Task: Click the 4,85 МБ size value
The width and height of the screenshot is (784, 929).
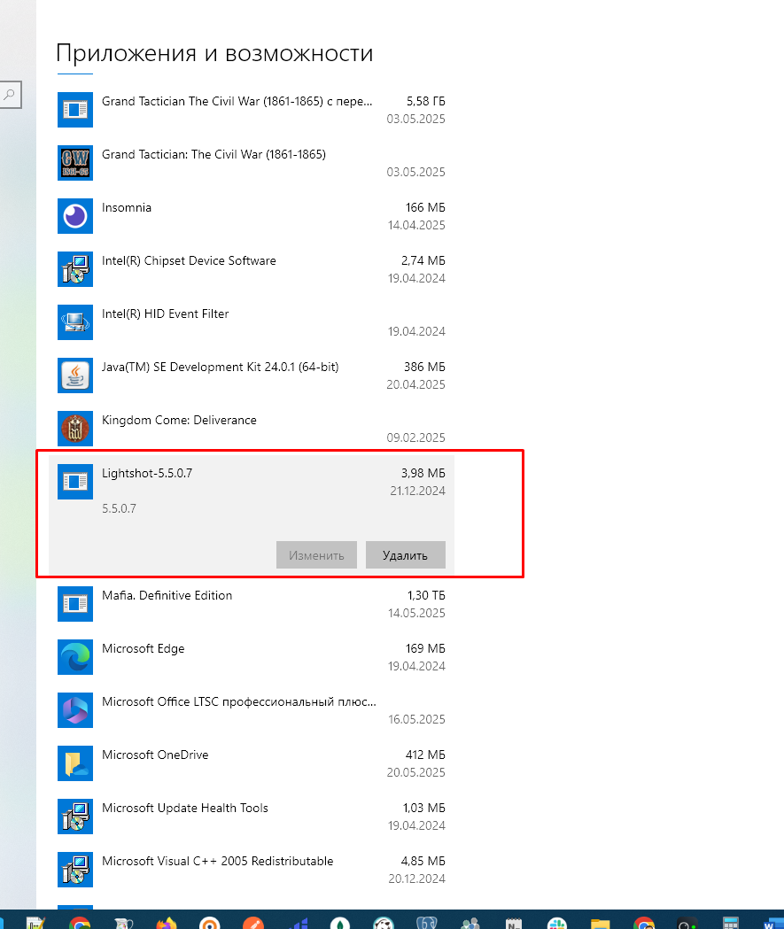Action: [x=423, y=861]
